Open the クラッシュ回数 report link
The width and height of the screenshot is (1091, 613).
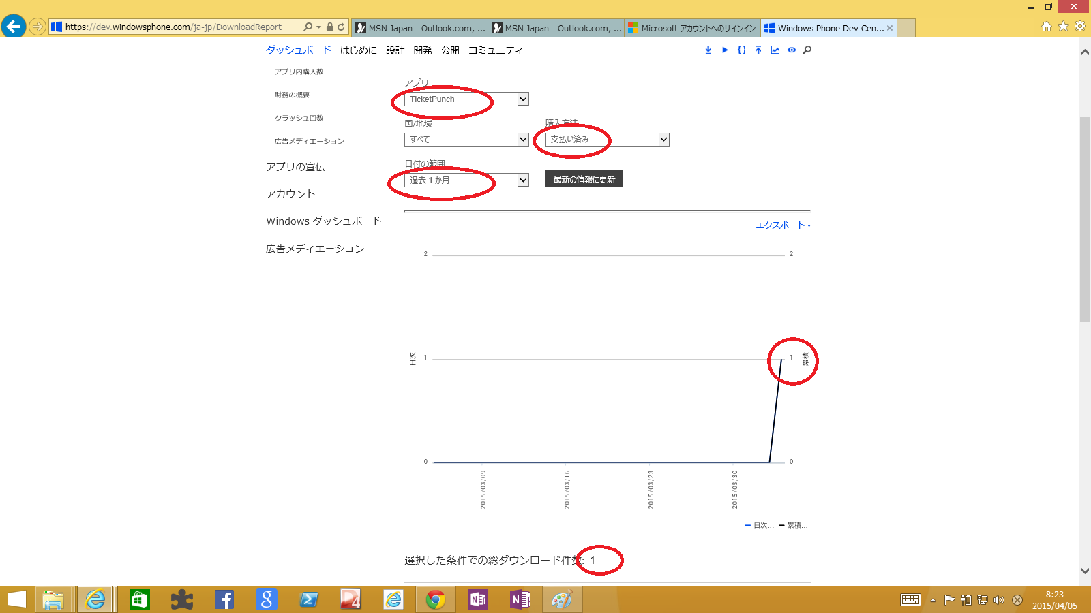(299, 118)
